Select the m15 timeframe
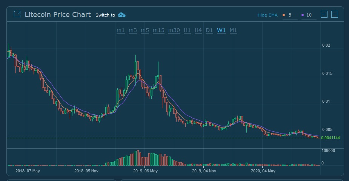The image size is (349, 181). tap(158, 30)
